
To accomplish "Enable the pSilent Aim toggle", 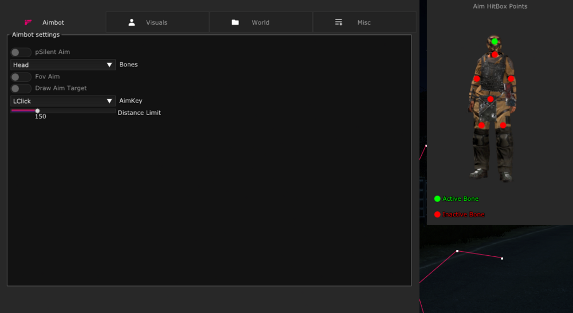I will point(21,52).
